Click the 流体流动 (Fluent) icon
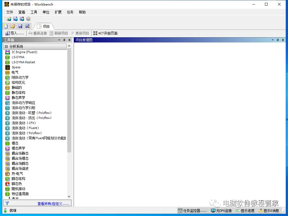Image resolution: width=288 pixels, height=216 pixels. point(8,128)
